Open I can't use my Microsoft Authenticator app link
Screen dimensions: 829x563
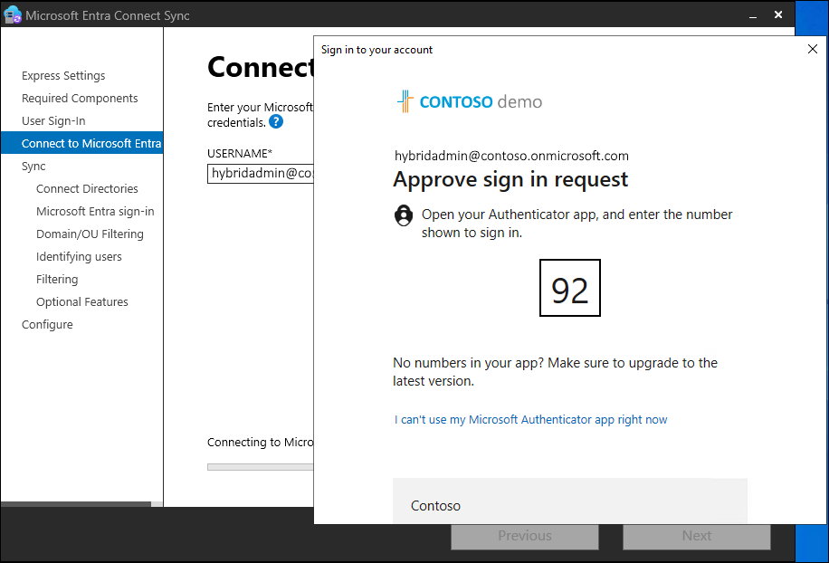click(531, 419)
